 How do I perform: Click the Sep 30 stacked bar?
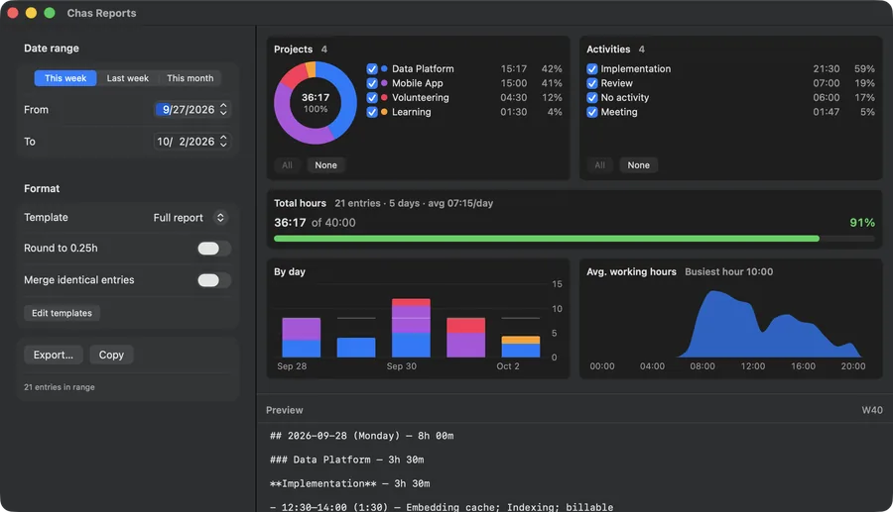click(x=411, y=328)
